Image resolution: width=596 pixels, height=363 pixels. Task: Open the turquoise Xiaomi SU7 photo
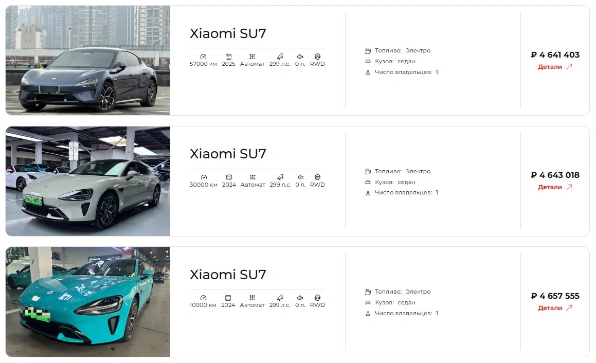point(88,302)
